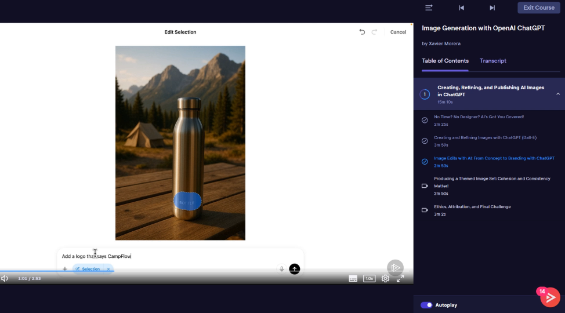The image size is (565, 313).
Task: Click the blue selected area on the bottle
Action: click(x=187, y=201)
